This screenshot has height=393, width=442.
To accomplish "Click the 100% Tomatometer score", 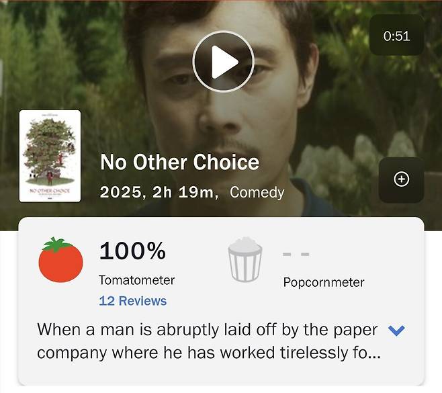I will (x=132, y=251).
